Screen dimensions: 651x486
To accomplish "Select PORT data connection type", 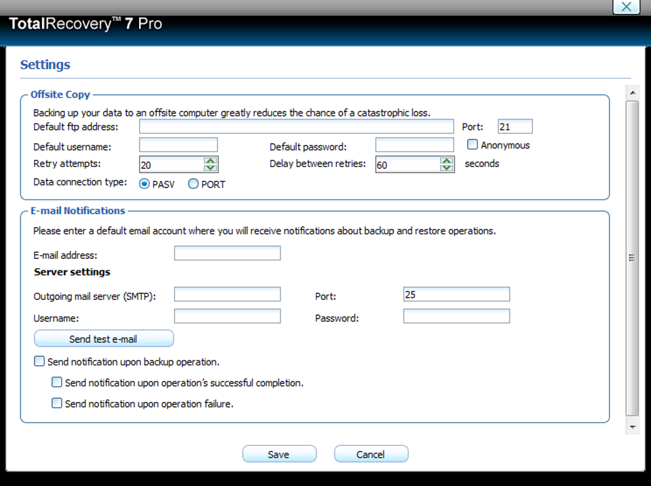I will 193,184.
